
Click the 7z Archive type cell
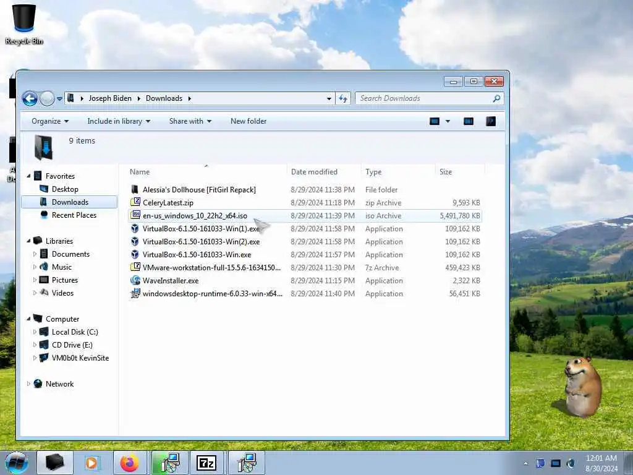(x=382, y=268)
